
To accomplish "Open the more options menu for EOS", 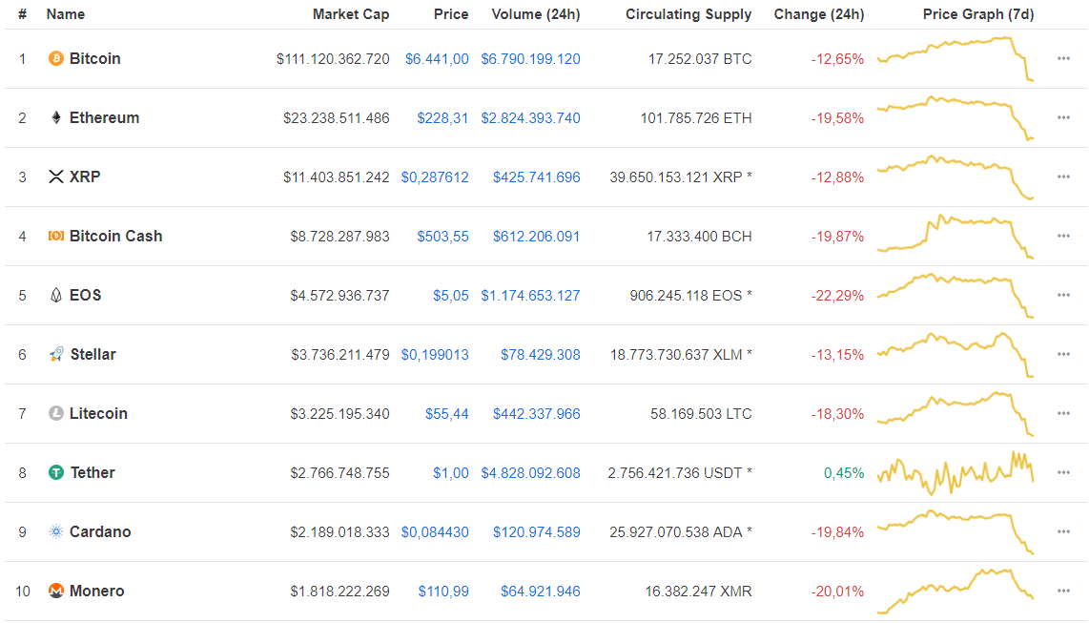I will (x=1063, y=295).
